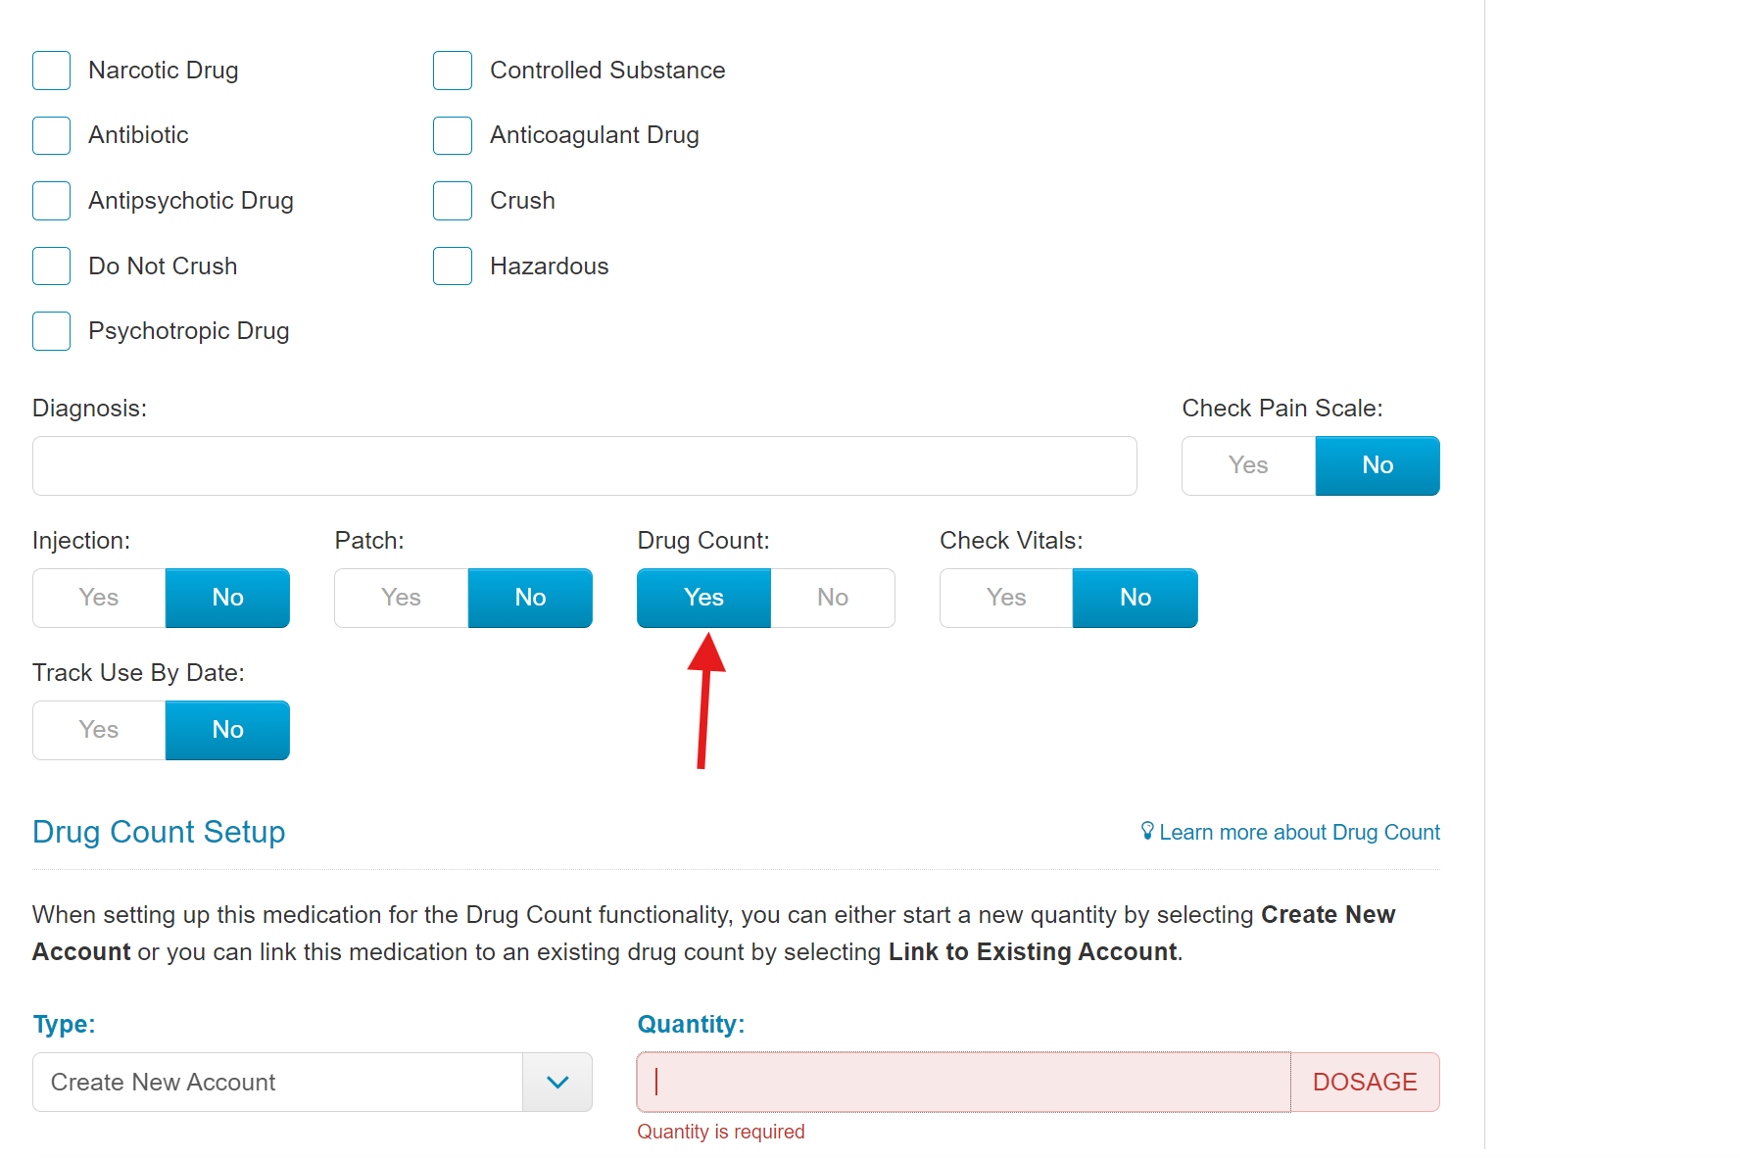Set Track Use By Date to Yes
1740x1160 pixels.
click(99, 730)
